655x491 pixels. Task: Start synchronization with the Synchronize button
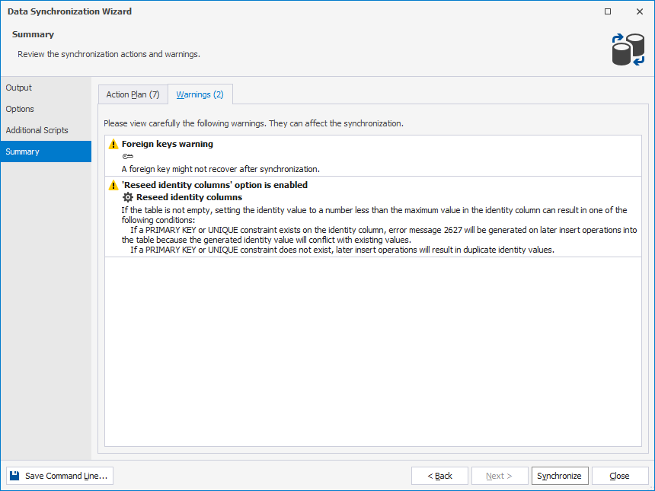[x=559, y=476]
